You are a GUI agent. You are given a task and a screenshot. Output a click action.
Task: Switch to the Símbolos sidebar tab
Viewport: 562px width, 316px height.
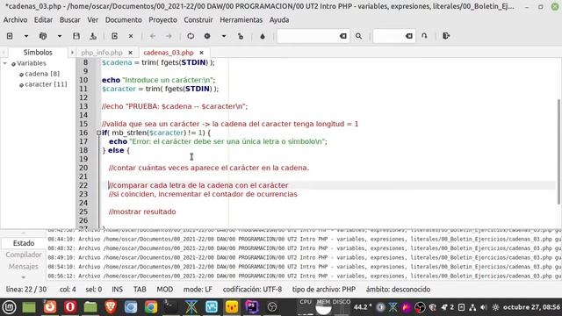click(38, 53)
